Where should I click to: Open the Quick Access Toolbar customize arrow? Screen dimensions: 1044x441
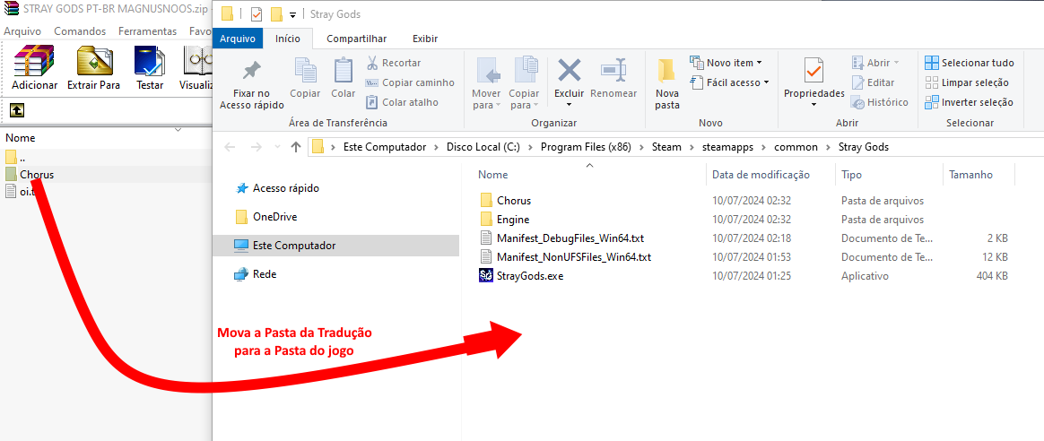point(293,14)
